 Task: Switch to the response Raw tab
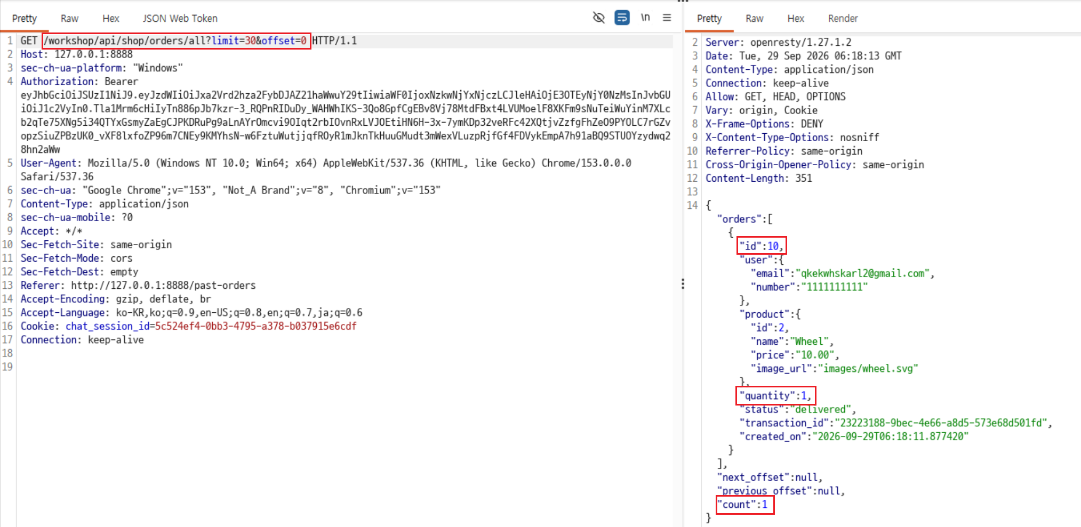pos(754,18)
